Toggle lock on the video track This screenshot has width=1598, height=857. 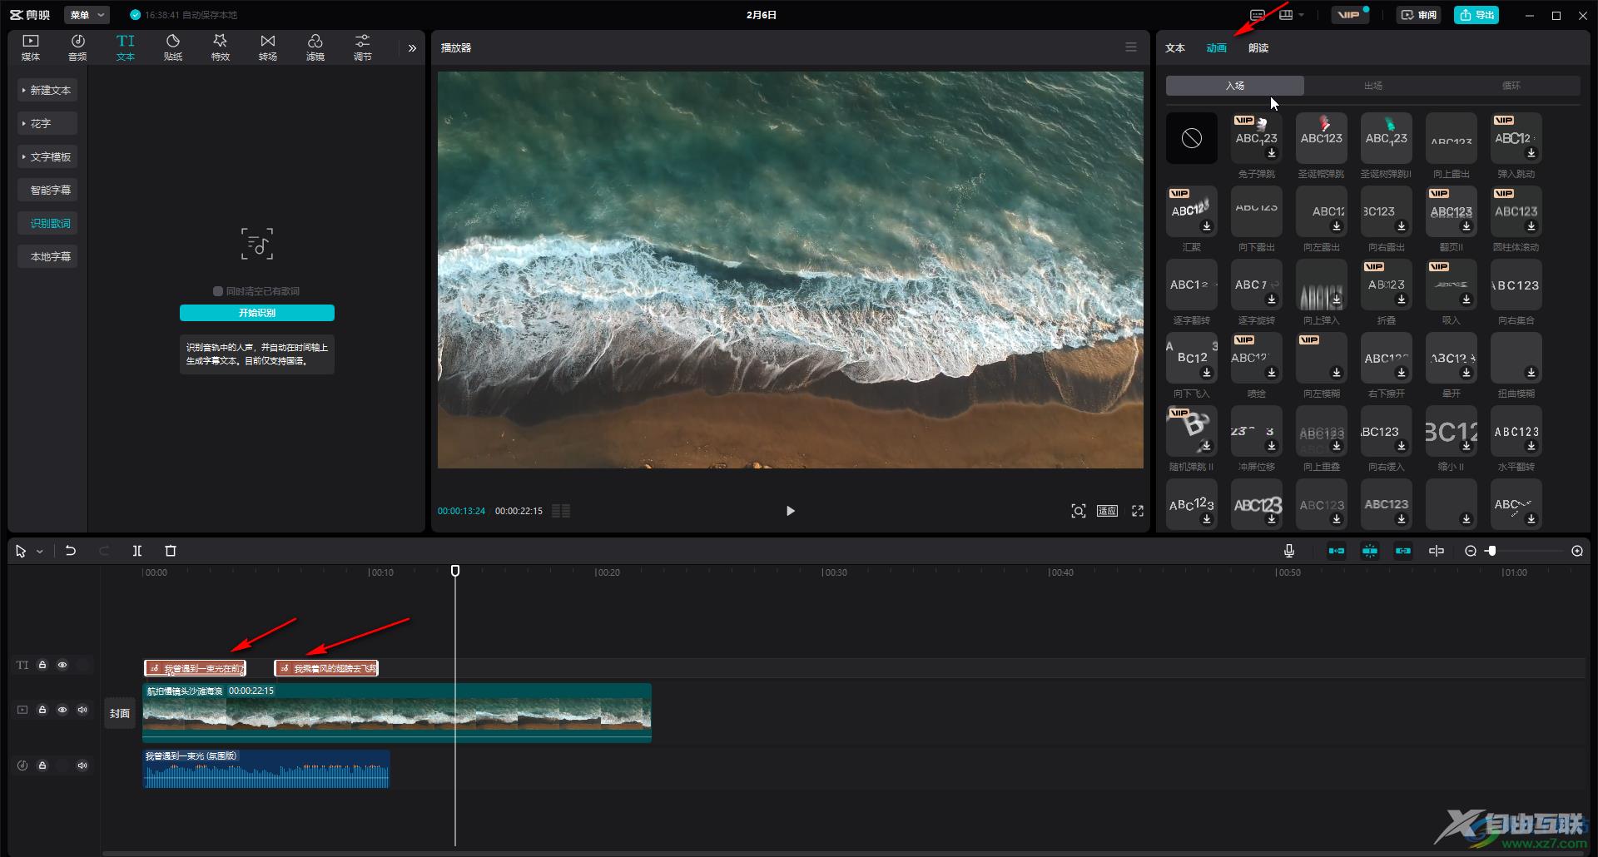pyautogui.click(x=42, y=710)
